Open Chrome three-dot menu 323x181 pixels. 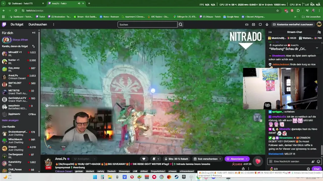tap(320, 11)
